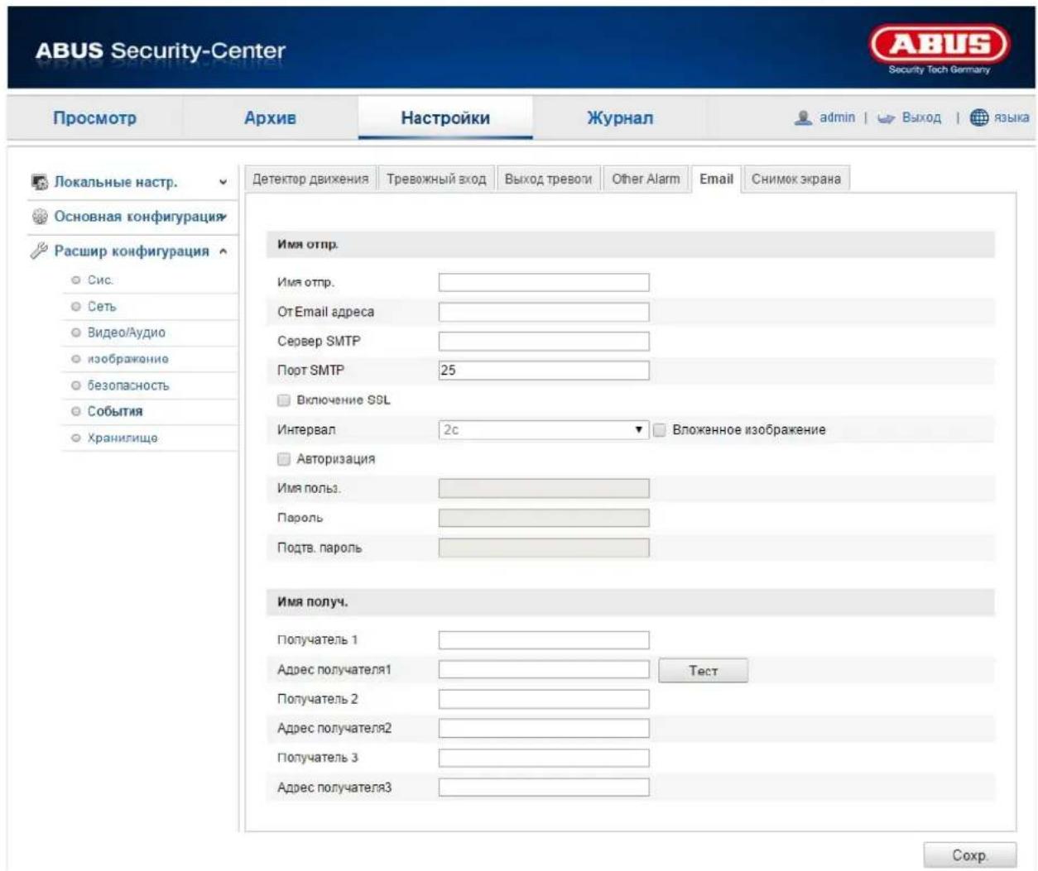The image size is (1038, 871).
Task: Select the Настройки tab
Action: click(x=445, y=117)
